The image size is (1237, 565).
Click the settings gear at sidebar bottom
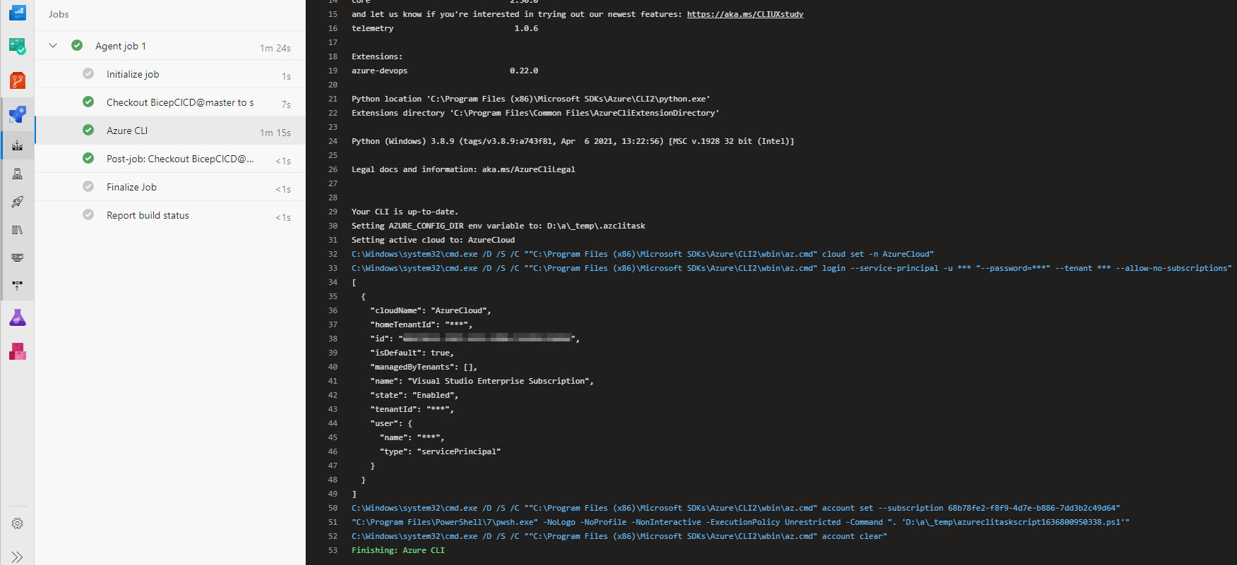(17, 523)
